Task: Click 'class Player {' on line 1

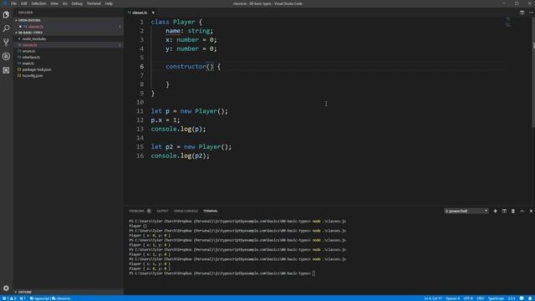Action: [176, 22]
